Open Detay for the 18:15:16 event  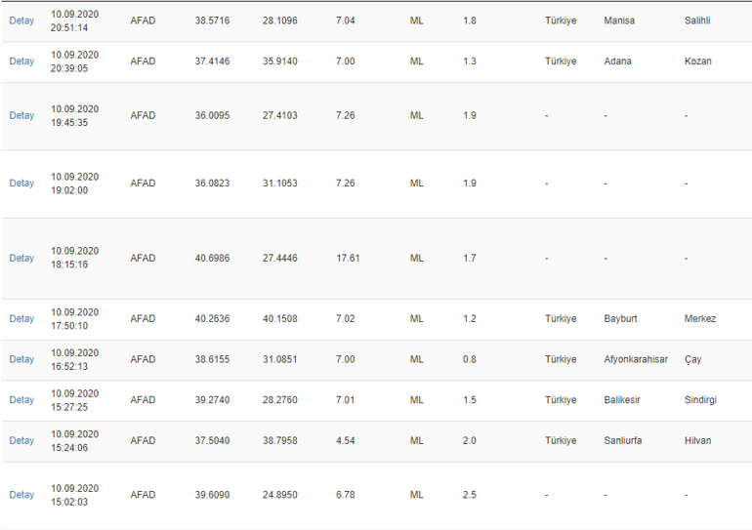click(21, 258)
